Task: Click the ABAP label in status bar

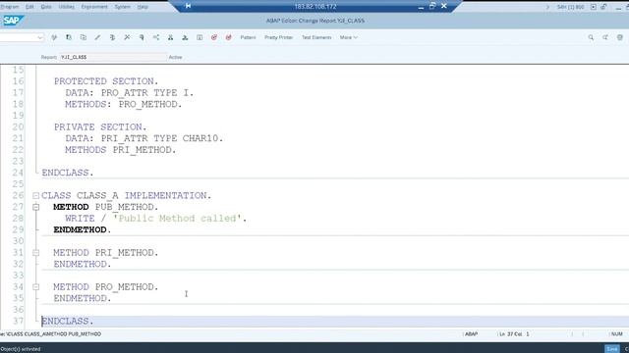Action: [x=472, y=333]
